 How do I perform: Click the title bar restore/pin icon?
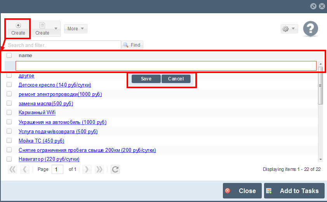[313, 6]
